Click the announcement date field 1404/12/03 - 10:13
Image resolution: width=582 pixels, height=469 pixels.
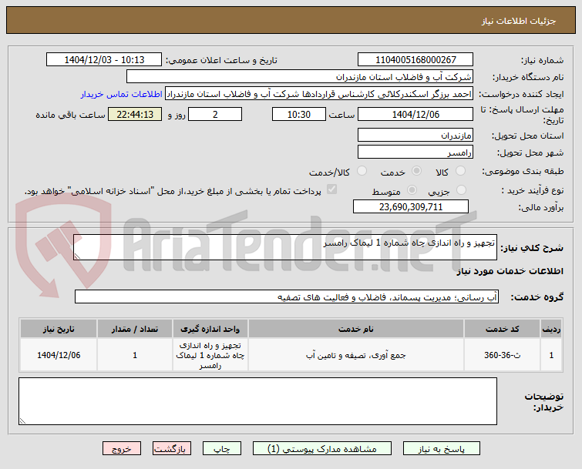tap(104, 60)
